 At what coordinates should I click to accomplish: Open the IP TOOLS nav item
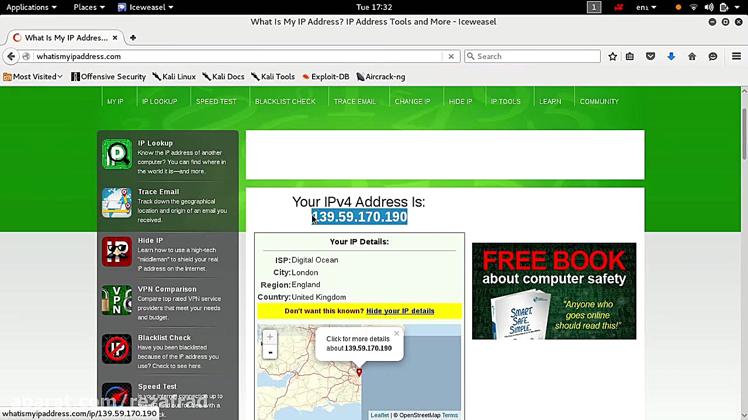pyautogui.click(x=505, y=101)
